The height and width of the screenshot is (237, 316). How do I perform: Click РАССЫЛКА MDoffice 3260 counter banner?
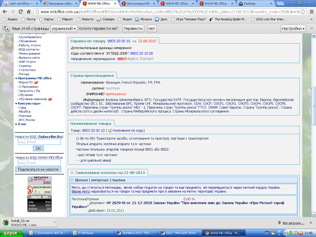point(39,180)
